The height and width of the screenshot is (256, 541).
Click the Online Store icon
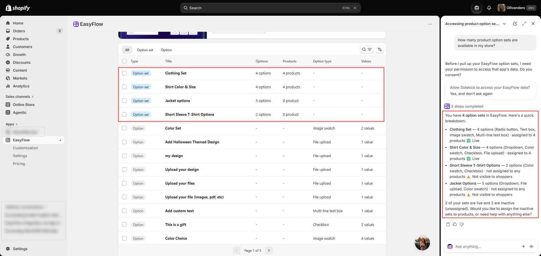[x=8, y=105]
